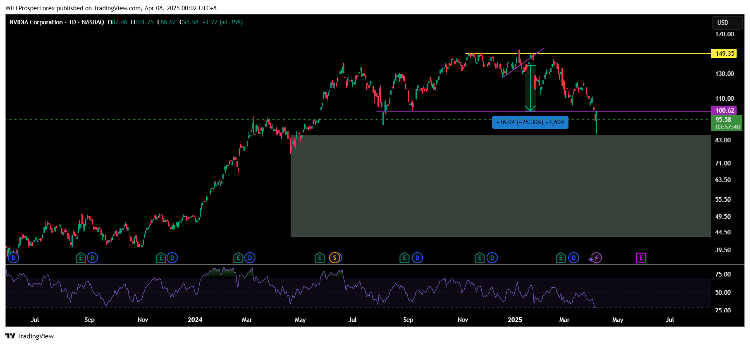Click the orange stock split S marker
The width and height of the screenshot is (750, 345).
[335, 258]
